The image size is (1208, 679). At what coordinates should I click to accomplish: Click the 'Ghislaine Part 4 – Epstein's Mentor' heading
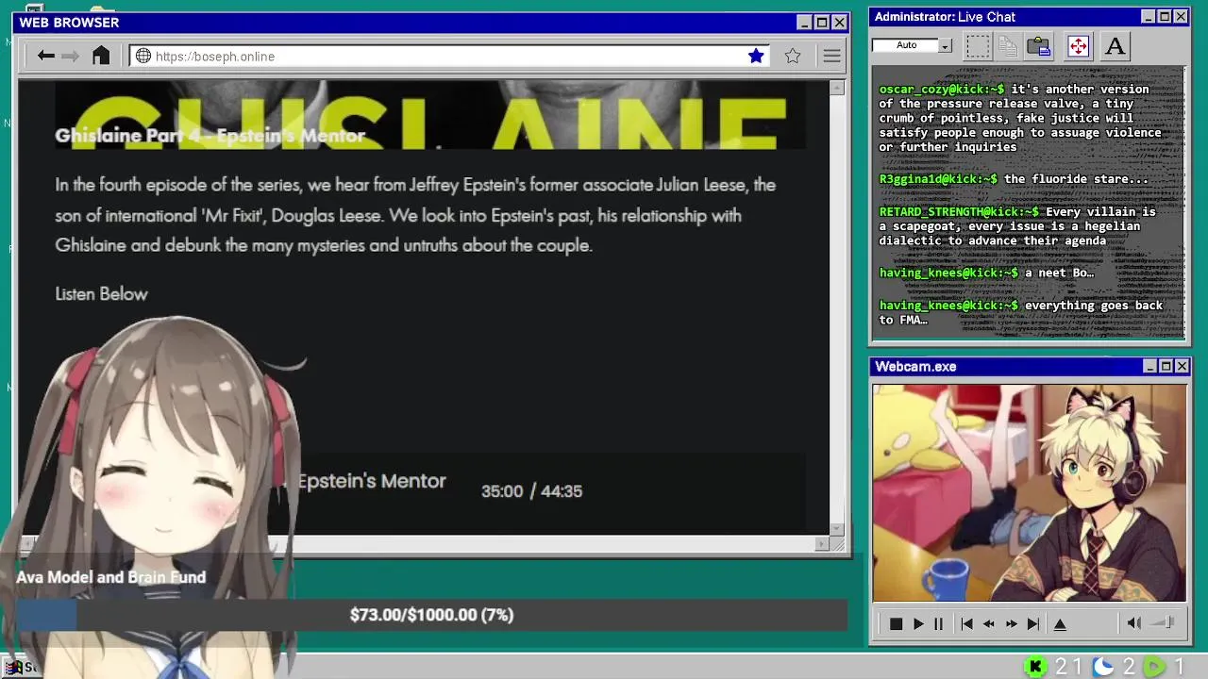click(x=210, y=136)
